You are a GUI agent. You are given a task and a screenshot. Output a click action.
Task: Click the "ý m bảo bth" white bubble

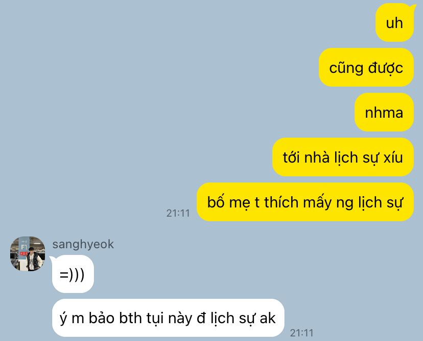(x=168, y=318)
